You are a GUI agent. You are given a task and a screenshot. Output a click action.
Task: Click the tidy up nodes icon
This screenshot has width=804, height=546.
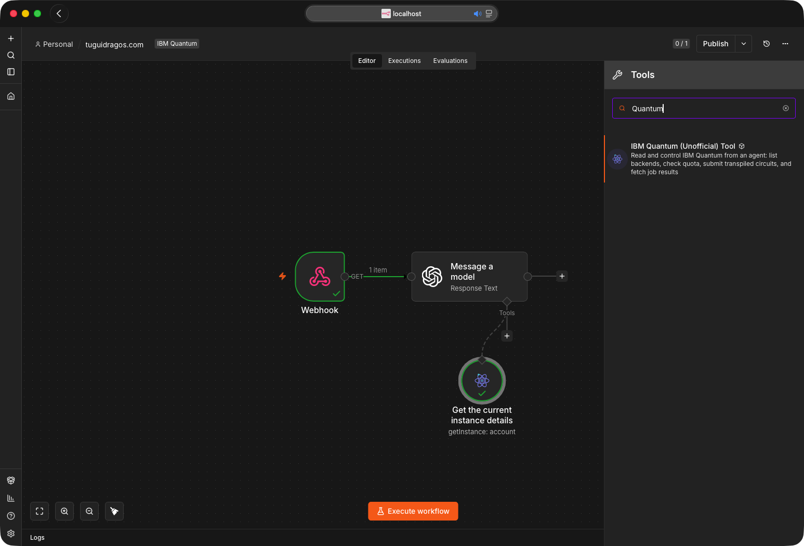pos(114,511)
